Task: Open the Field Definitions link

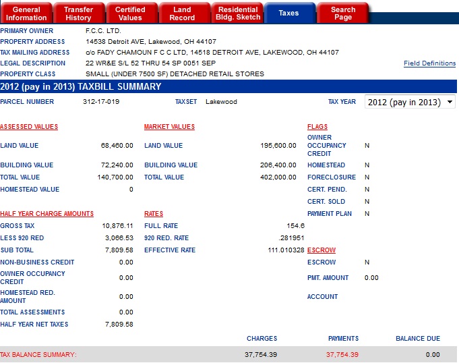Action: (429, 63)
